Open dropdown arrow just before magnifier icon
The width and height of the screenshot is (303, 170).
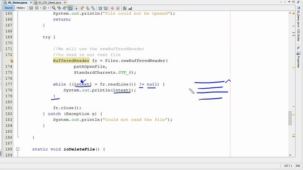(x=48, y=8)
